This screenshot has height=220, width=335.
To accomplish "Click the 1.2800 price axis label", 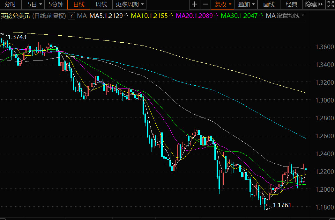I will tap(324, 118).
